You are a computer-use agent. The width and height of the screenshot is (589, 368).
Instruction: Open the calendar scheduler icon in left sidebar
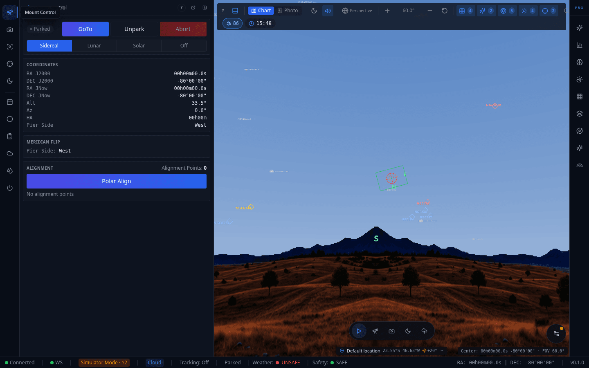[10, 102]
